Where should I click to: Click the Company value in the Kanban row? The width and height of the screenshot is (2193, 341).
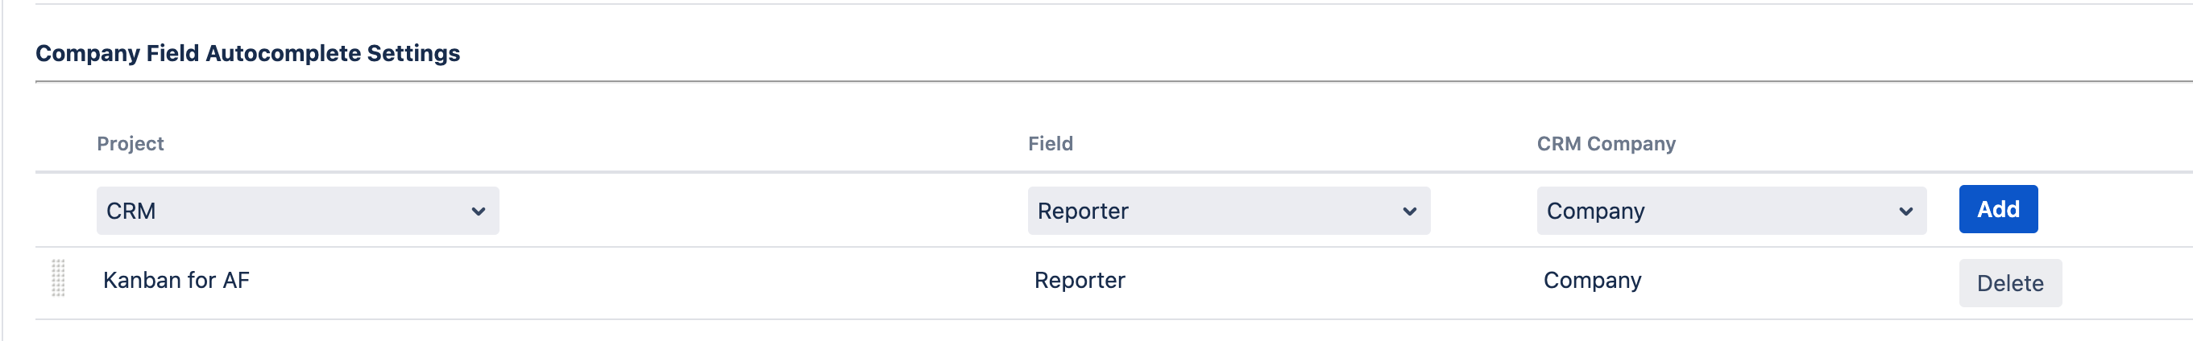click(x=1591, y=281)
